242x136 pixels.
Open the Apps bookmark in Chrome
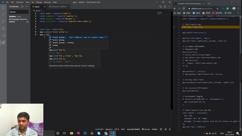177,13
